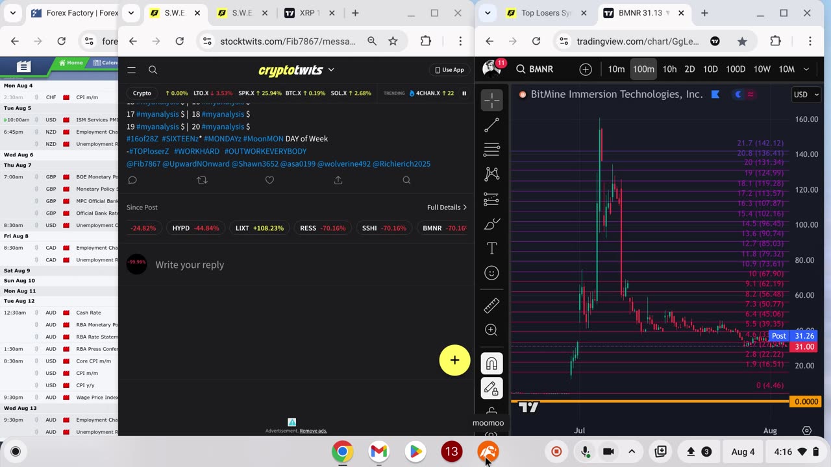Click the Stocktwits search magnifier icon
This screenshot has height=467, width=831.
click(153, 70)
